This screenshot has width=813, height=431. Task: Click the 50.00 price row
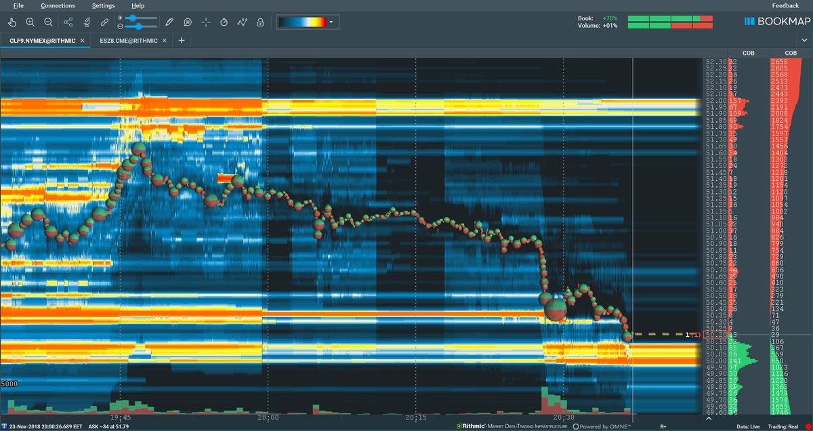pos(715,361)
